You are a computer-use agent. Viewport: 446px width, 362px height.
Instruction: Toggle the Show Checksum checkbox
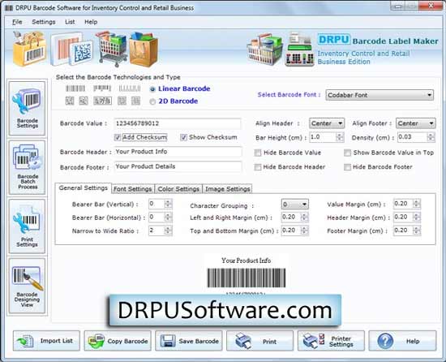183,137
